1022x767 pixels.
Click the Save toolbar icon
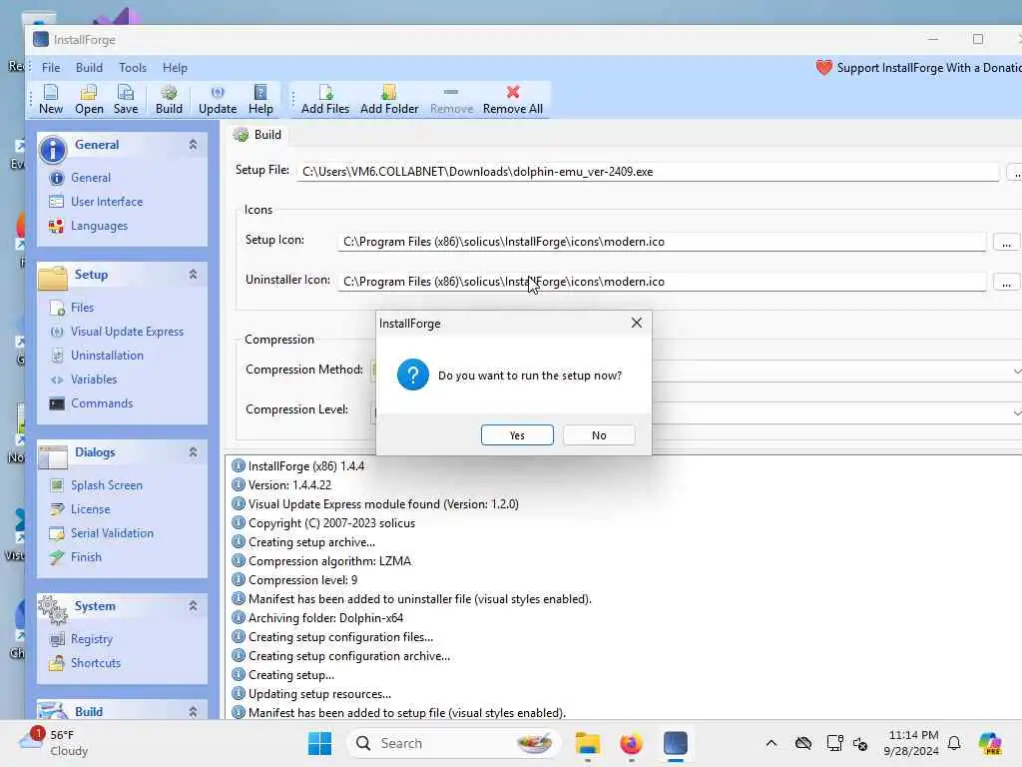(126, 99)
